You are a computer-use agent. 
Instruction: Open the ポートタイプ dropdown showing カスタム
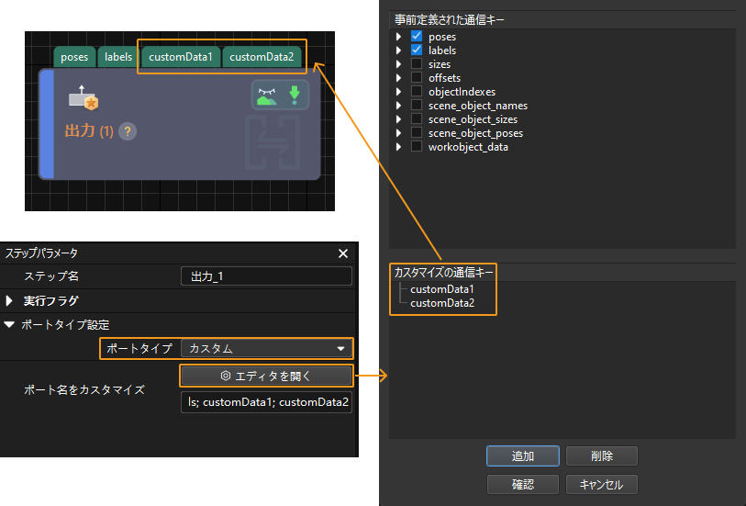pos(266,349)
